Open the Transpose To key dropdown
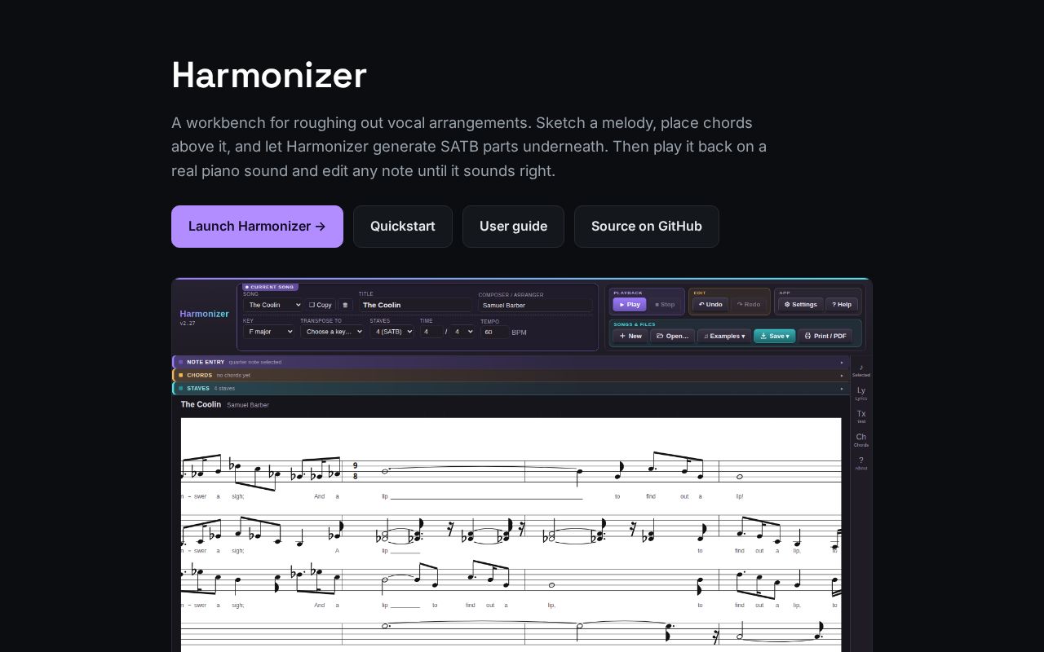Viewport: 1044px width, 652px height. pyautogui.click(x=332, y=332)
